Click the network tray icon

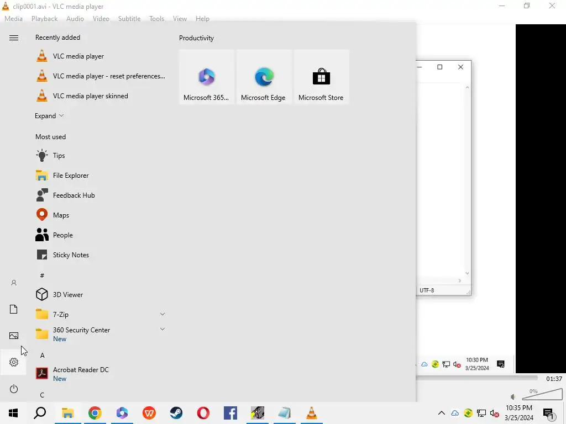pos(481,413)
